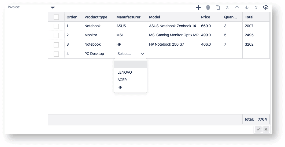Screen dimensions: 285x147
Task: Click the total cell 2007
Action: [256, 26]
